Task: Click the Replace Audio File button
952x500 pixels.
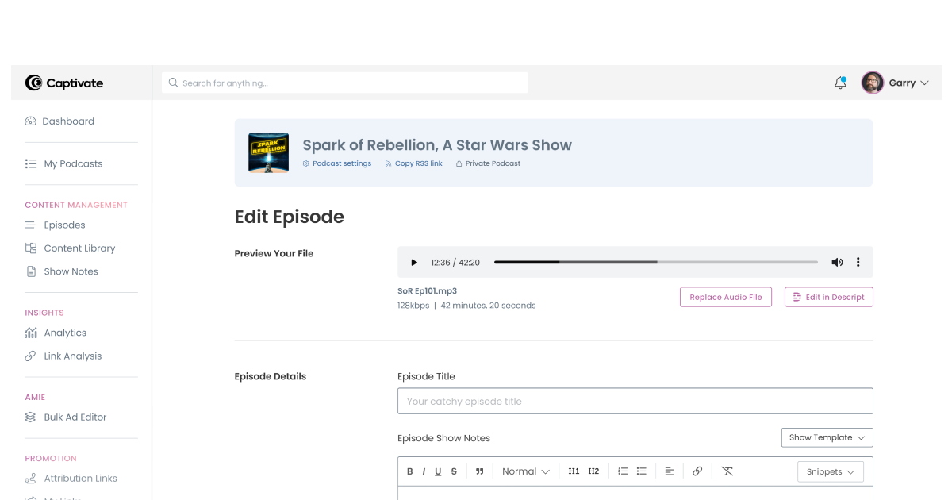Action: pos(725,297)
